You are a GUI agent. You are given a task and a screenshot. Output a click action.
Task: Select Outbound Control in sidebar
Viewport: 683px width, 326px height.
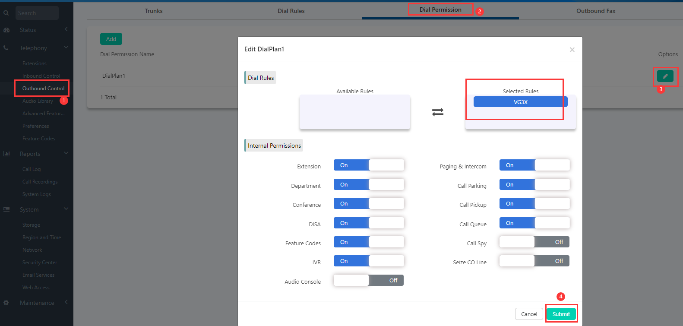43,89
